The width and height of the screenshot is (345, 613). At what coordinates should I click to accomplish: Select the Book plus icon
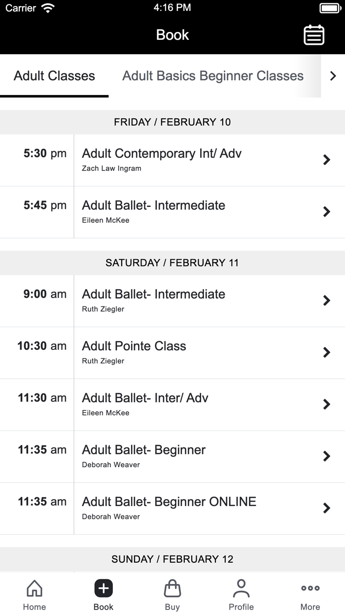103,588
